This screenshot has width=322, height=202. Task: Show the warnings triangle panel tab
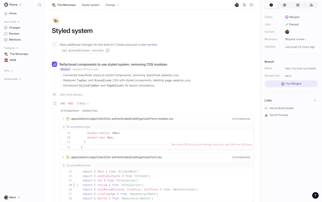[311, 5]
